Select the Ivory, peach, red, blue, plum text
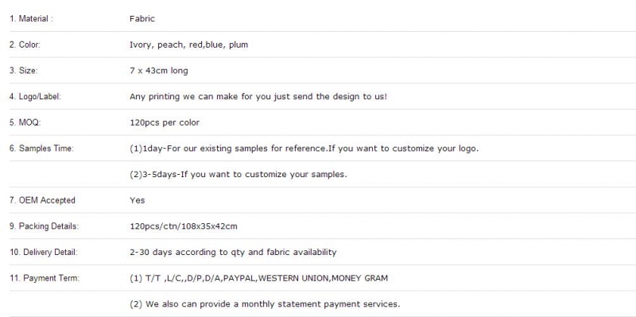 coord(188,44)
